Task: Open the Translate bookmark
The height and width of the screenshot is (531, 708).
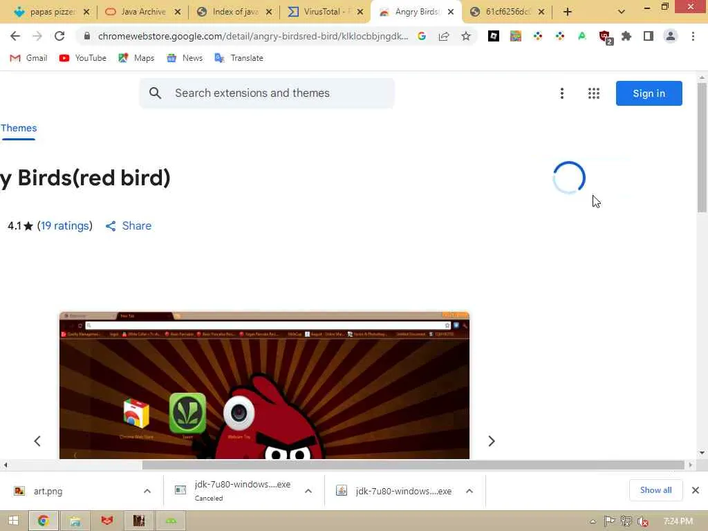Action: tap(239, 58)
